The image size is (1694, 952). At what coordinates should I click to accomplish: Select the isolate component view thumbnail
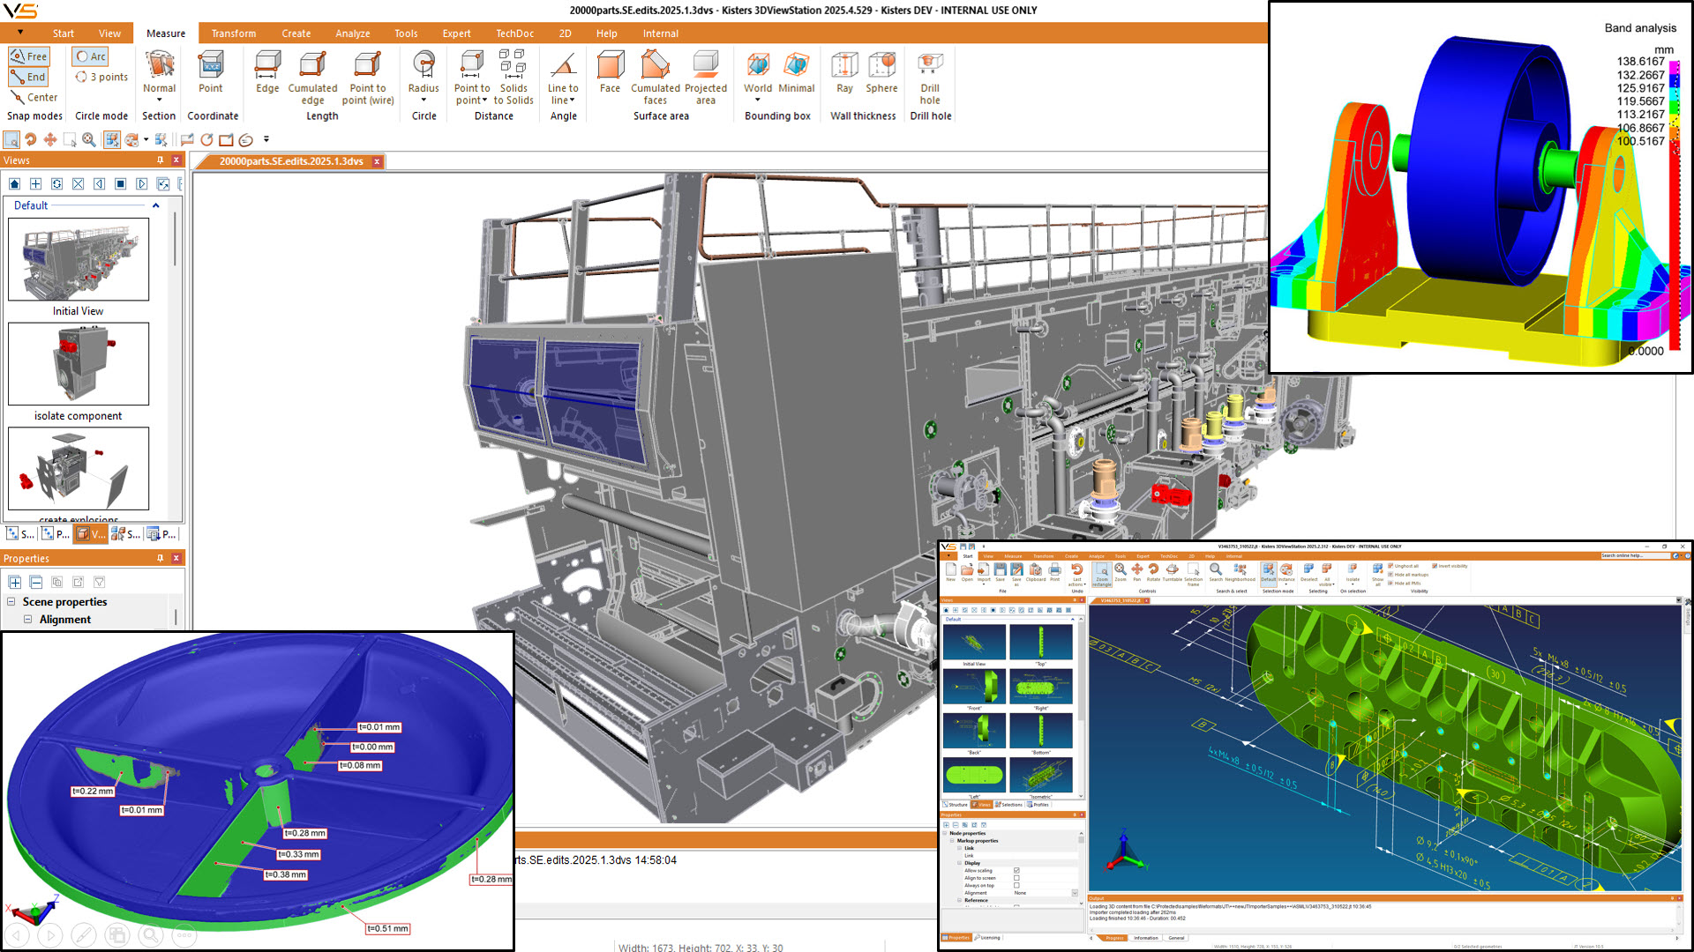(x=79, y=364)
